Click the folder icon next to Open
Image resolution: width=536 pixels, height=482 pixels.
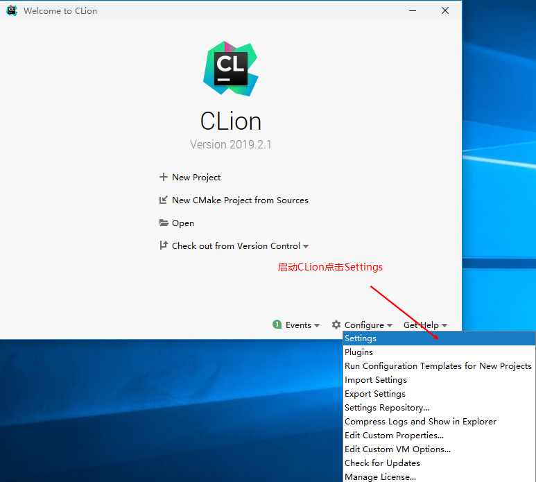pos(164,223)
